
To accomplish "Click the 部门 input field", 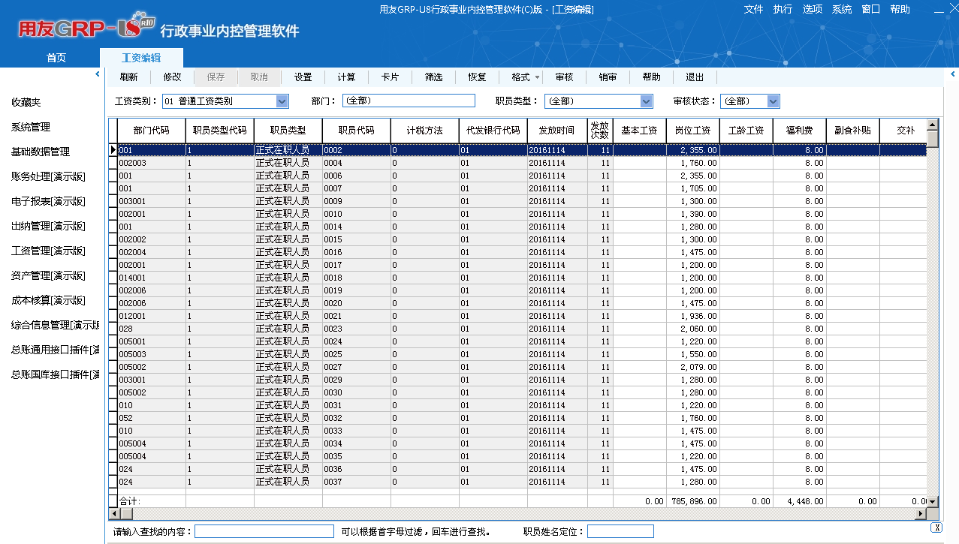I will [409, 101].
